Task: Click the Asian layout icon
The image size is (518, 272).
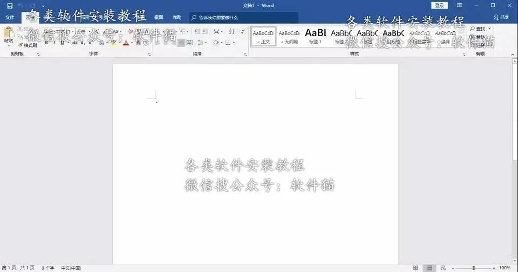Action: [x=217, y=32]
